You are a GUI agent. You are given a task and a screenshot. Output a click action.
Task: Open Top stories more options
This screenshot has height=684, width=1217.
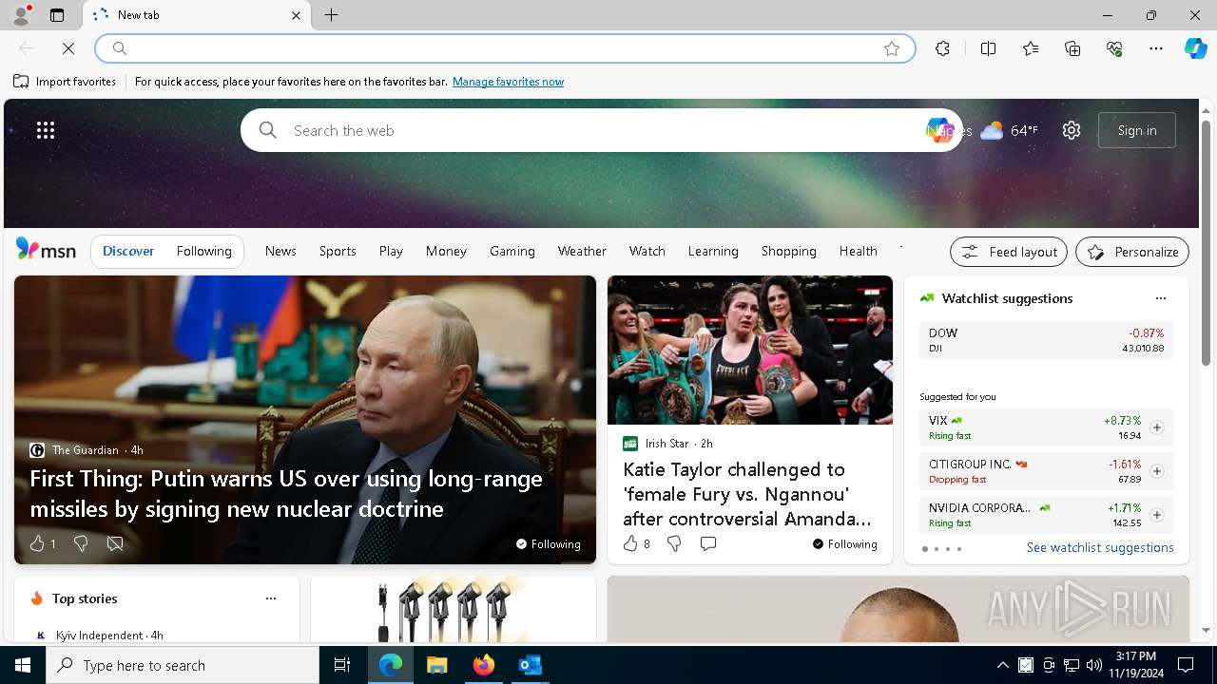(x=271, y=598)
